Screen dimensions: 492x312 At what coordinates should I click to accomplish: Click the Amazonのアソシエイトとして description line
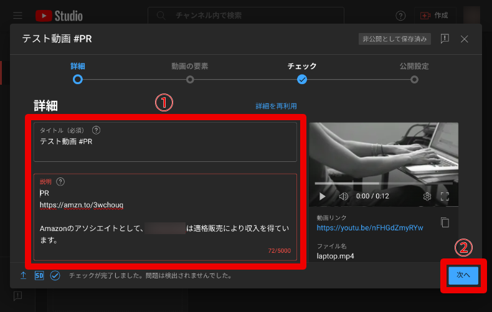click(x=164, y=228)
